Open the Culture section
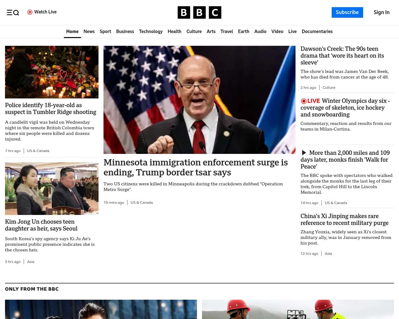The image size is (399, 319). pos(194,31)
